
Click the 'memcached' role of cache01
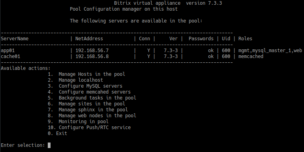[251, 56]
